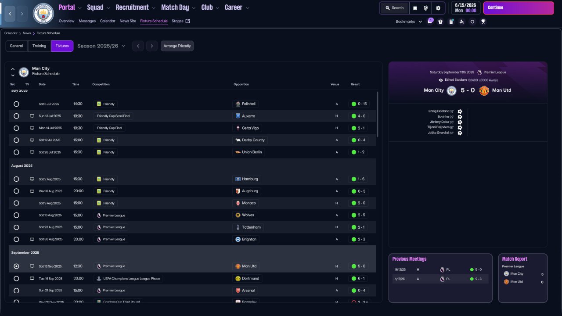Switch to the Overview subtab

click(x=66, y=21)
